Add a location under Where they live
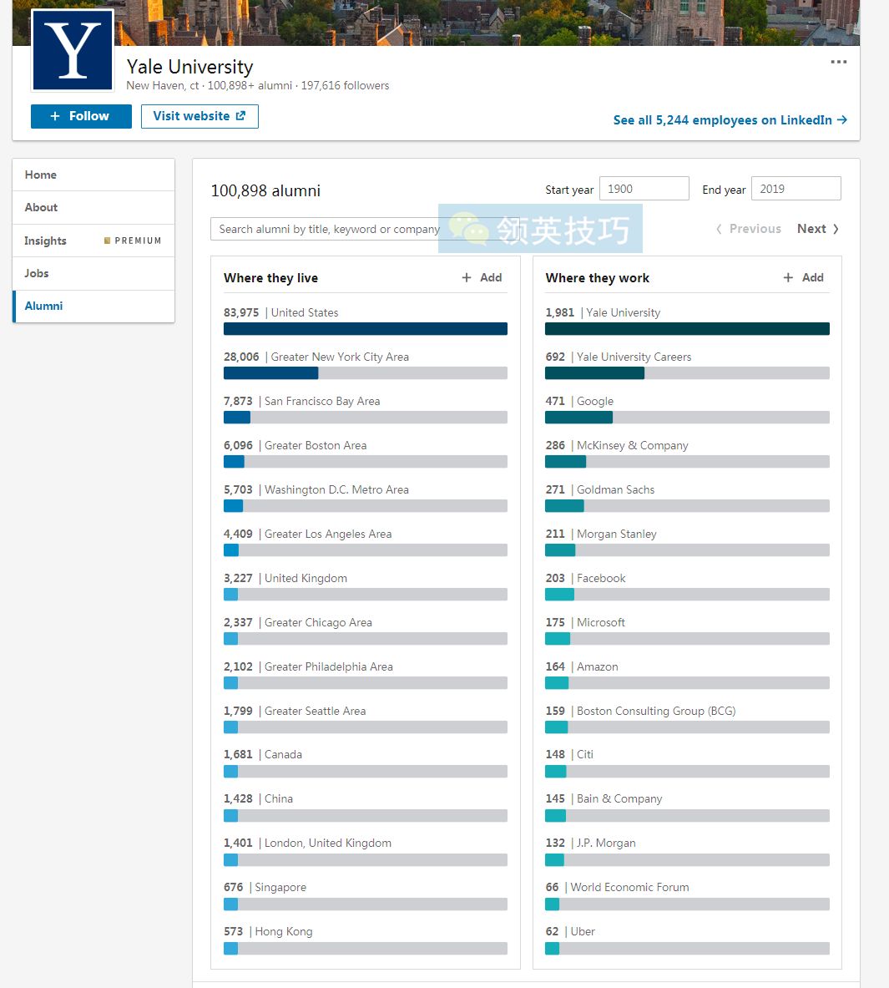 coord(482,277)
